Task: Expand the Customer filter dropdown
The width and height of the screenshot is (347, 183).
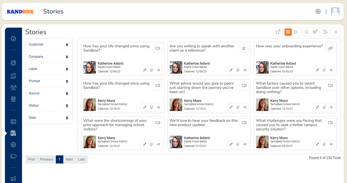Action: (x=49, y=45)
